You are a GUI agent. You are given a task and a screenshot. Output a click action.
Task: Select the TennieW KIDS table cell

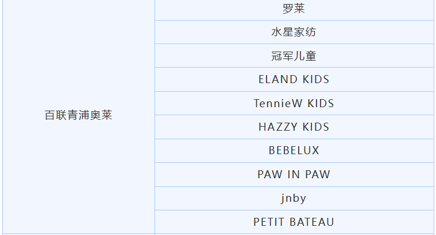(x=294, y=104)
